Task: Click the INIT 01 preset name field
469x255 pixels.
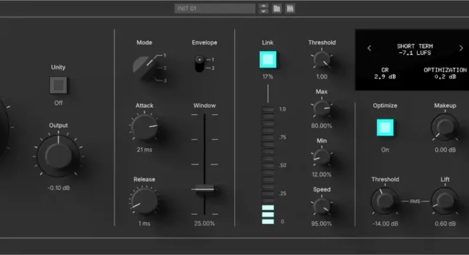Action: (x=214, y=8)
